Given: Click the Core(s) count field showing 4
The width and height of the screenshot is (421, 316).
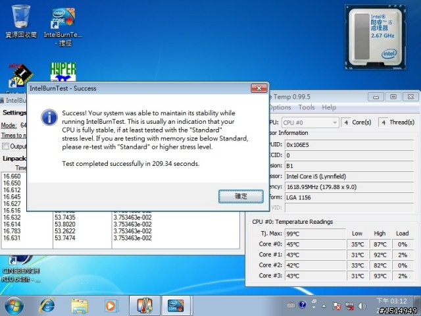Looking at the screenshot, I should [346, 122].
